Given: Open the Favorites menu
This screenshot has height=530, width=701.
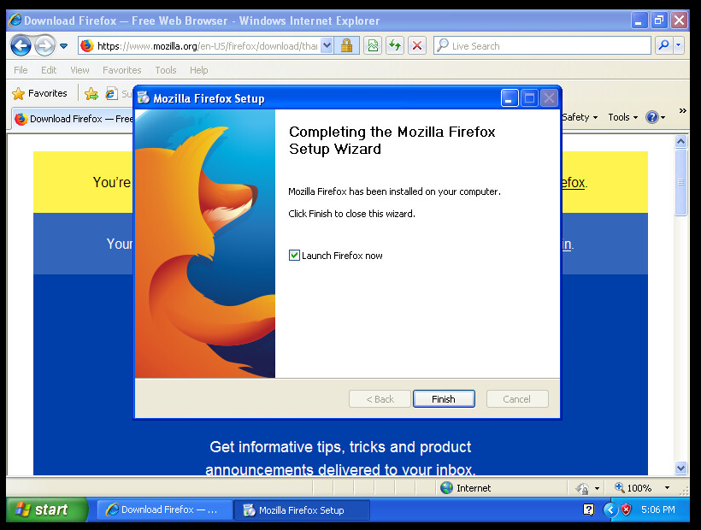Looking at the screenshot, I should tap(121, 70).
